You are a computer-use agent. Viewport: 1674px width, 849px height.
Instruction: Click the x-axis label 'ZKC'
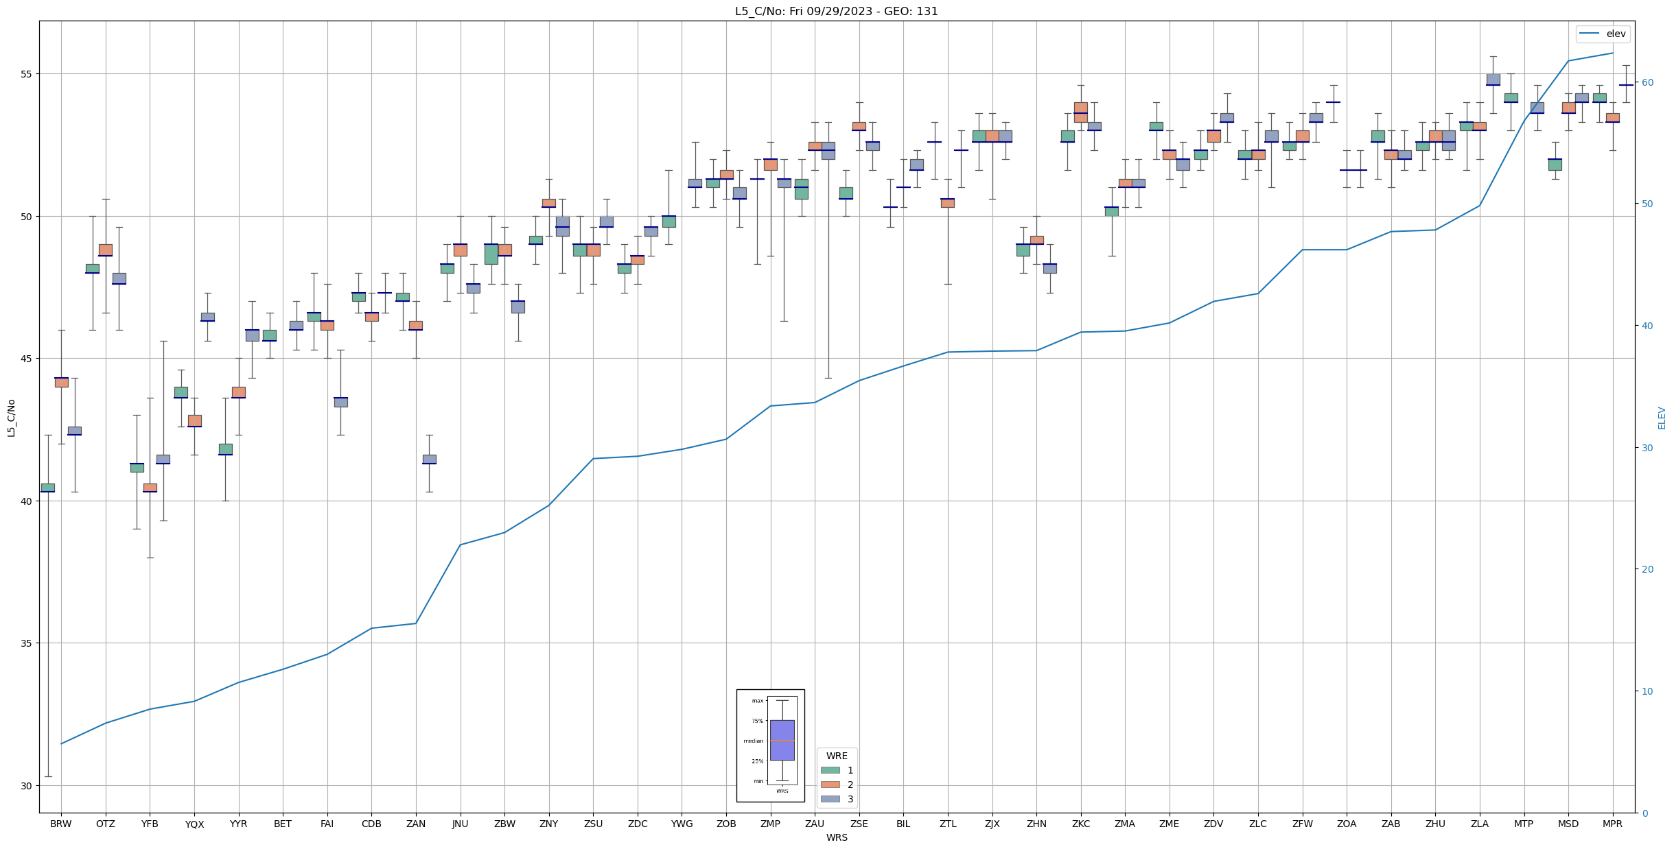1080,824
